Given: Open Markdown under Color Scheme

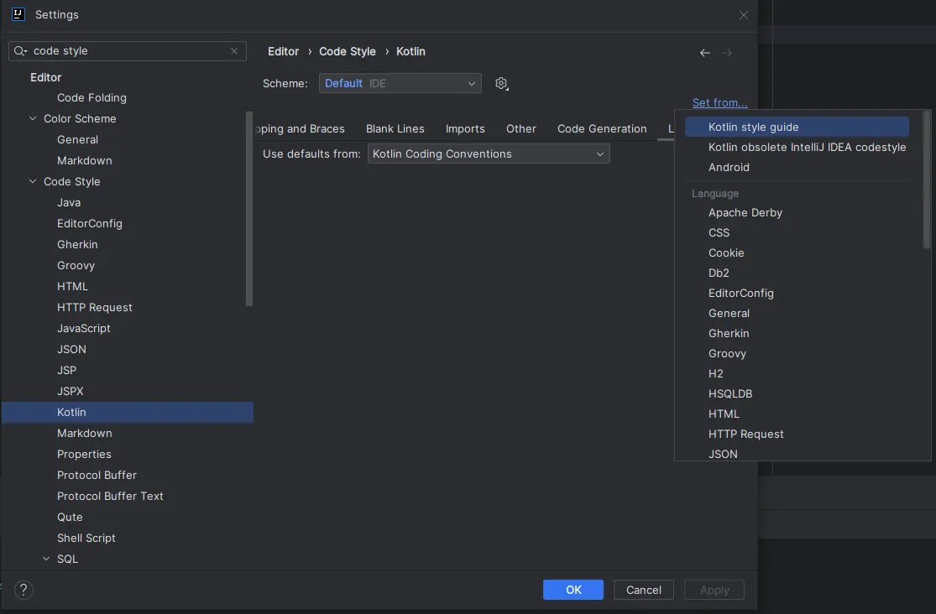Looking at the screenshot, I should click(127, 160).
